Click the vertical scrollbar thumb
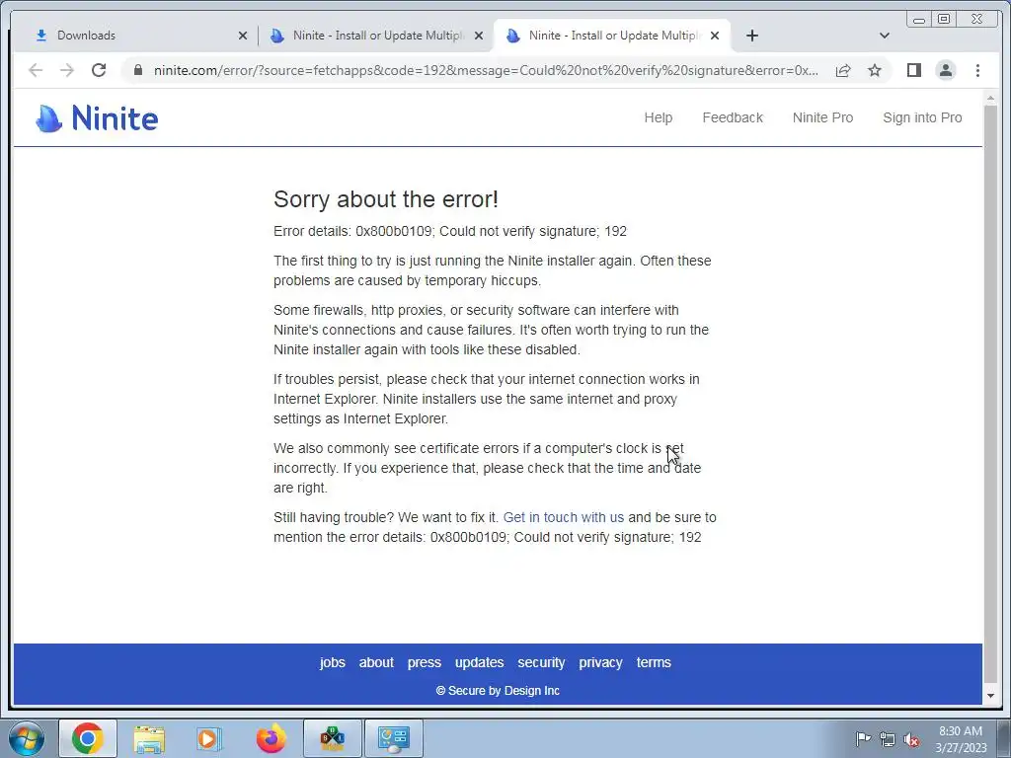 coord(990,394)
